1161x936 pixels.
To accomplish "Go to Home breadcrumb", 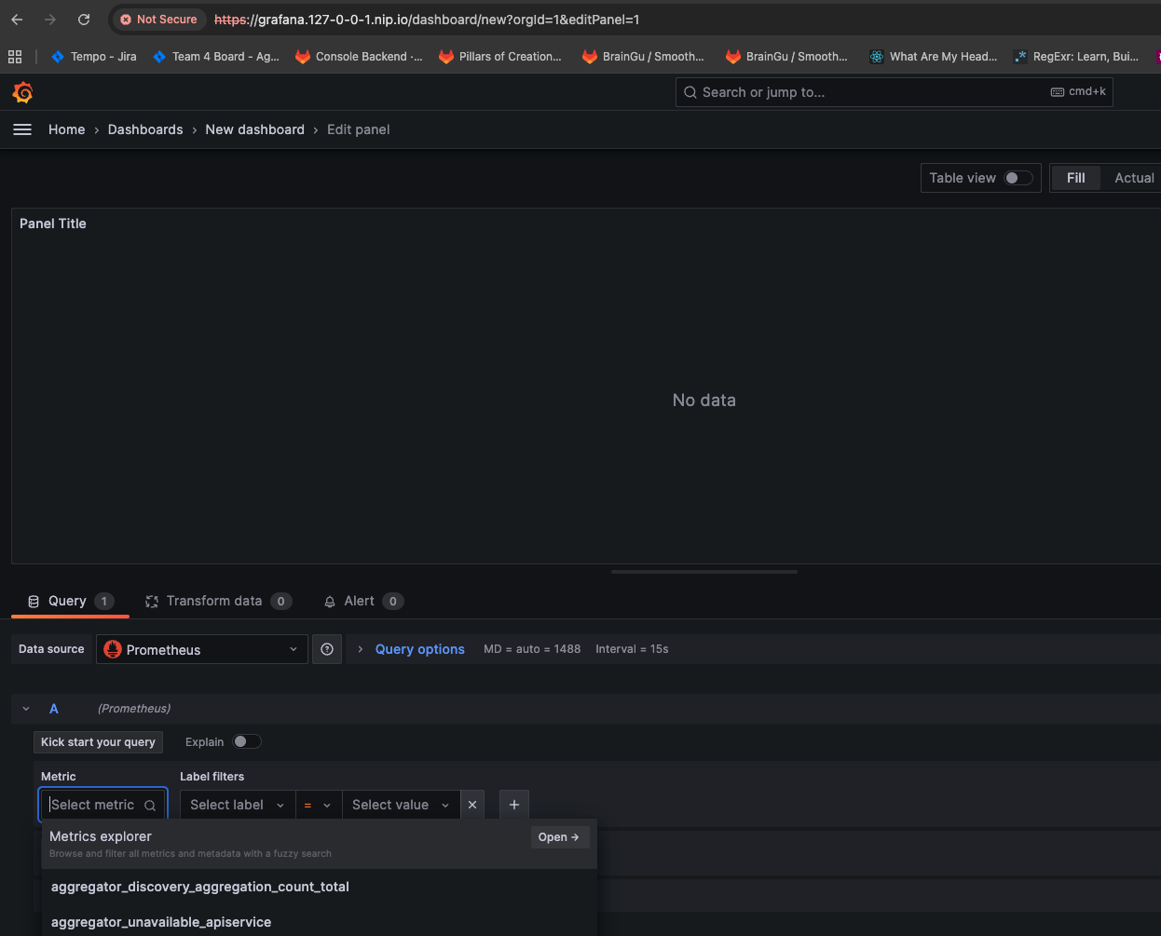I will pos(67,129).
